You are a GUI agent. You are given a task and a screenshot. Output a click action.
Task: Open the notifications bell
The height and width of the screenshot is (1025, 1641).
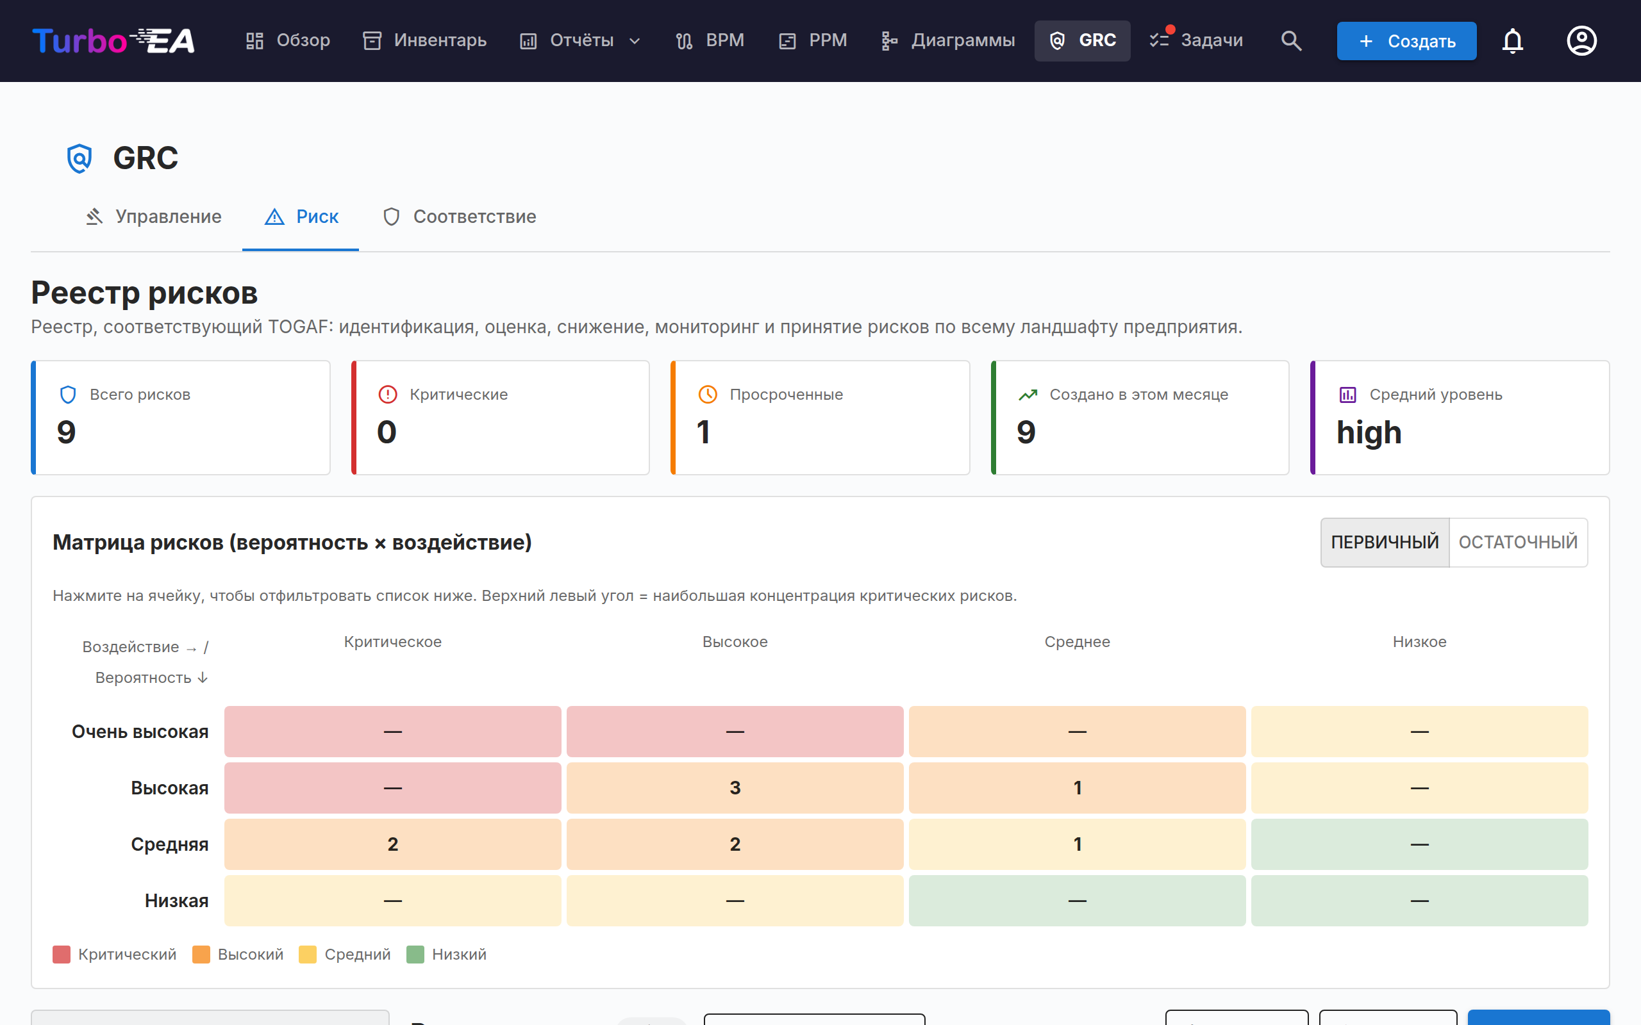click(x=1512, y=40)
